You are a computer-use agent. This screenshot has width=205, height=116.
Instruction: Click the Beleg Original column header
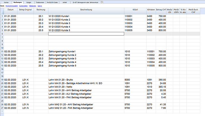click(26, 11)
